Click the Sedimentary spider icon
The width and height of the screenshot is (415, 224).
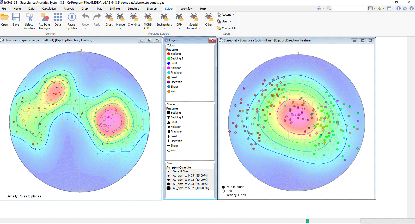164,17
